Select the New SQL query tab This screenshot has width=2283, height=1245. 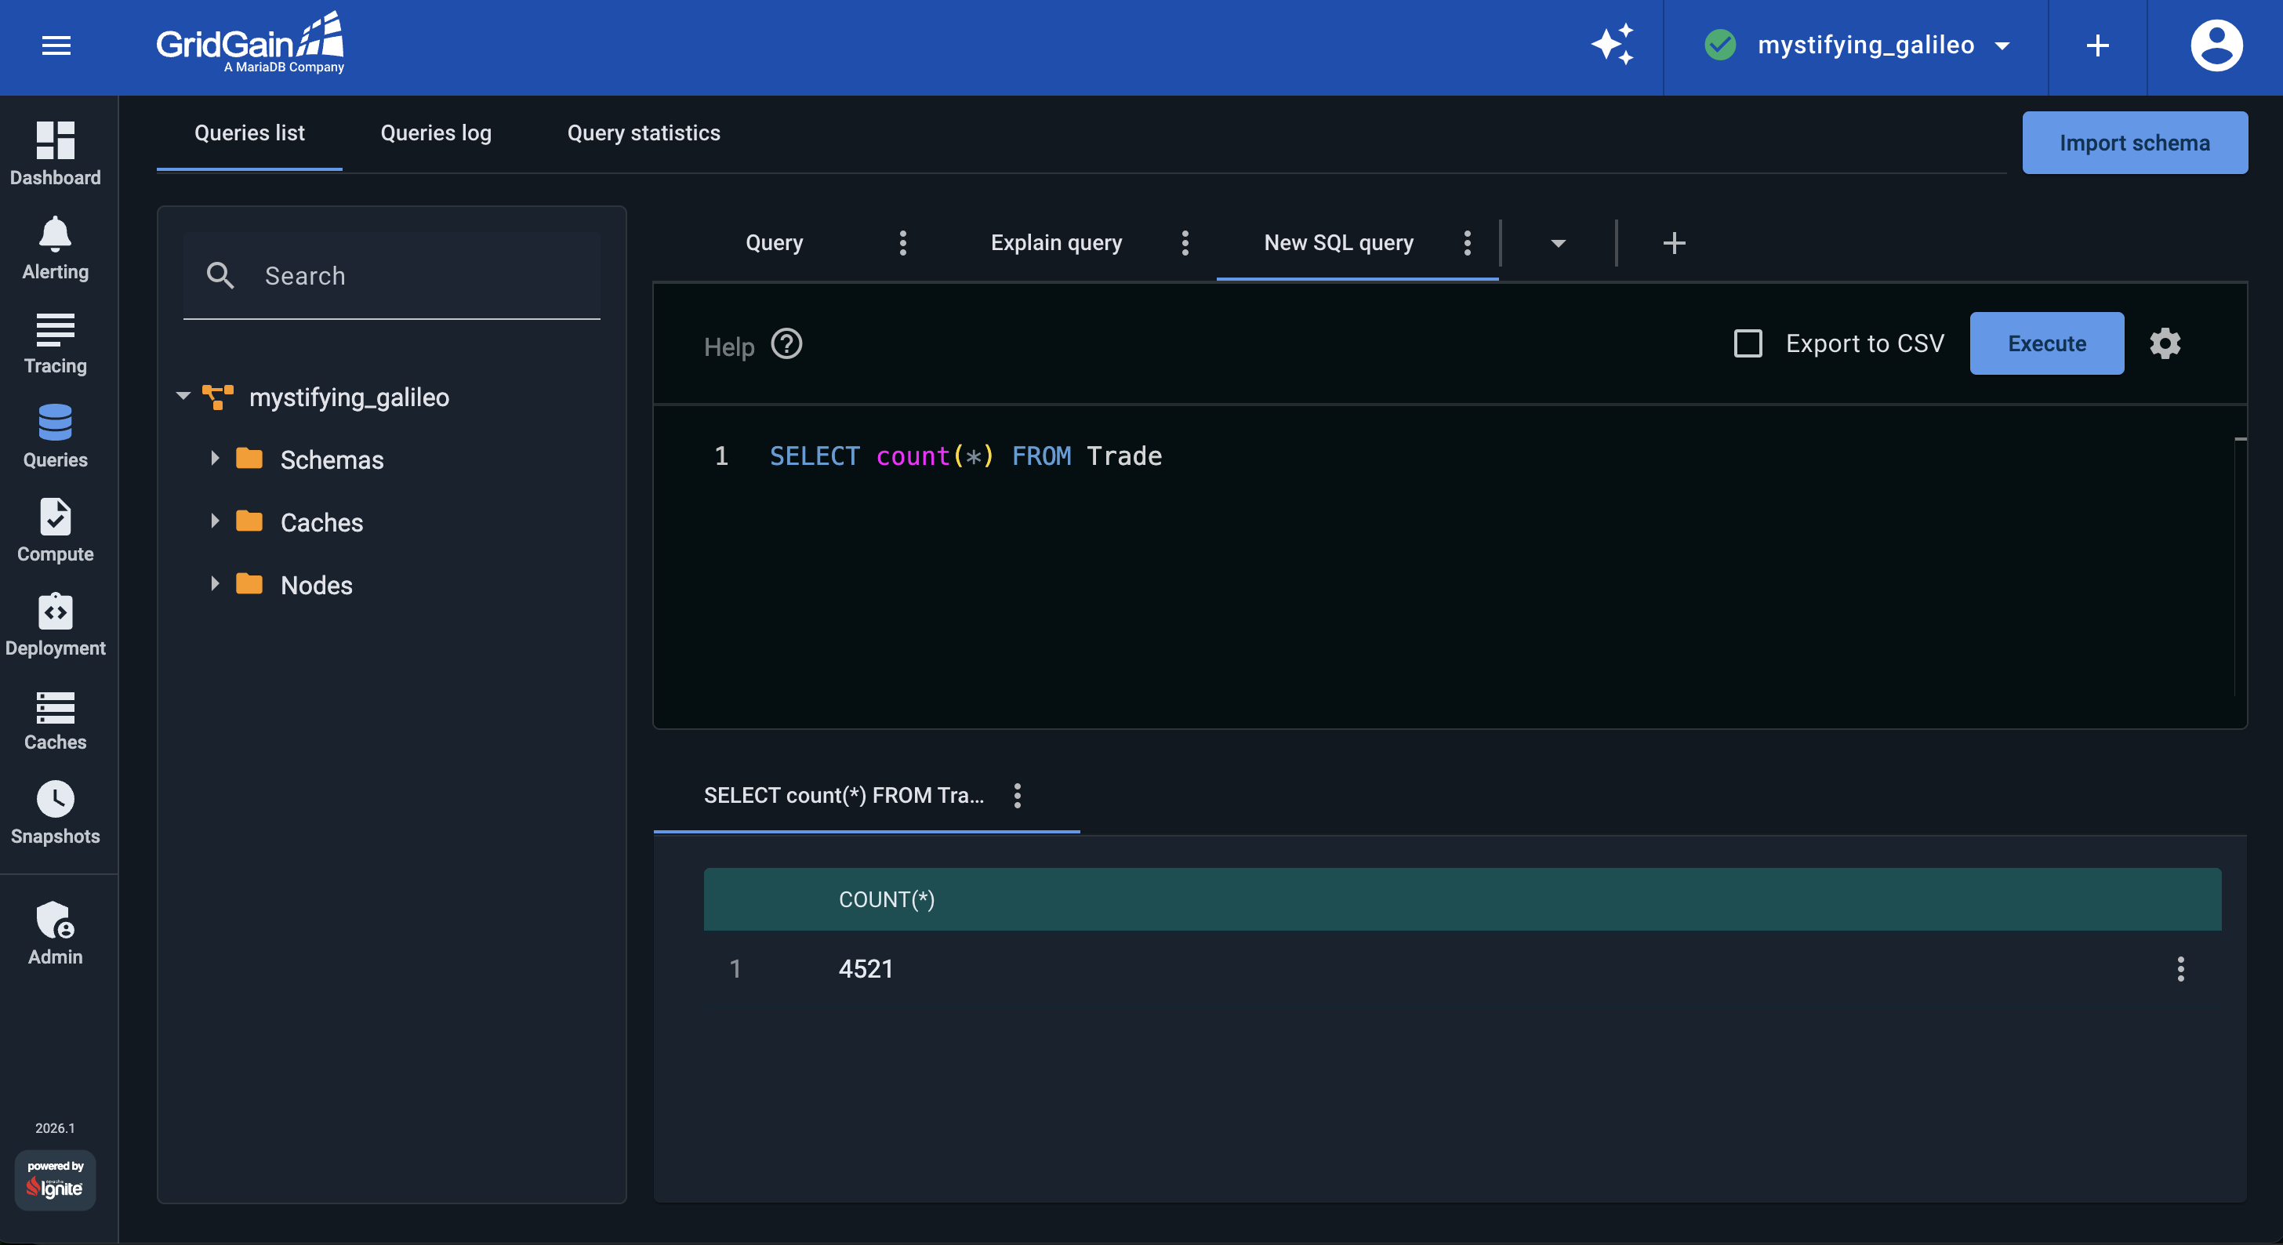(1337, 243)
